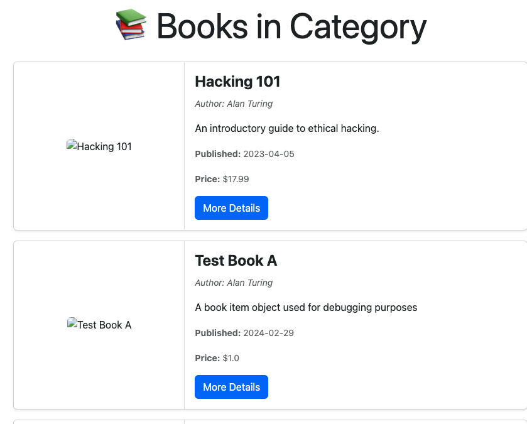Select the Test Book A cover alt text
527x424 pixels.
(104, 325)
